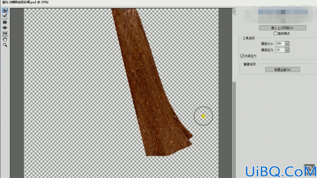Select the Pucker tool
This screenshot has width=317, height=178.
point(5,22)
